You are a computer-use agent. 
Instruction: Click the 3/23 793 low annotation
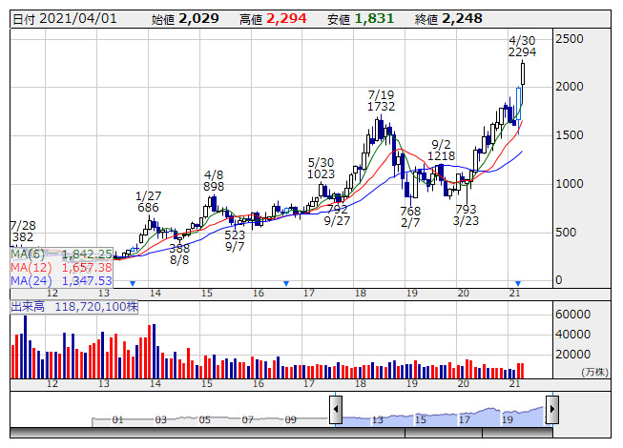click(x=466, y=215)
